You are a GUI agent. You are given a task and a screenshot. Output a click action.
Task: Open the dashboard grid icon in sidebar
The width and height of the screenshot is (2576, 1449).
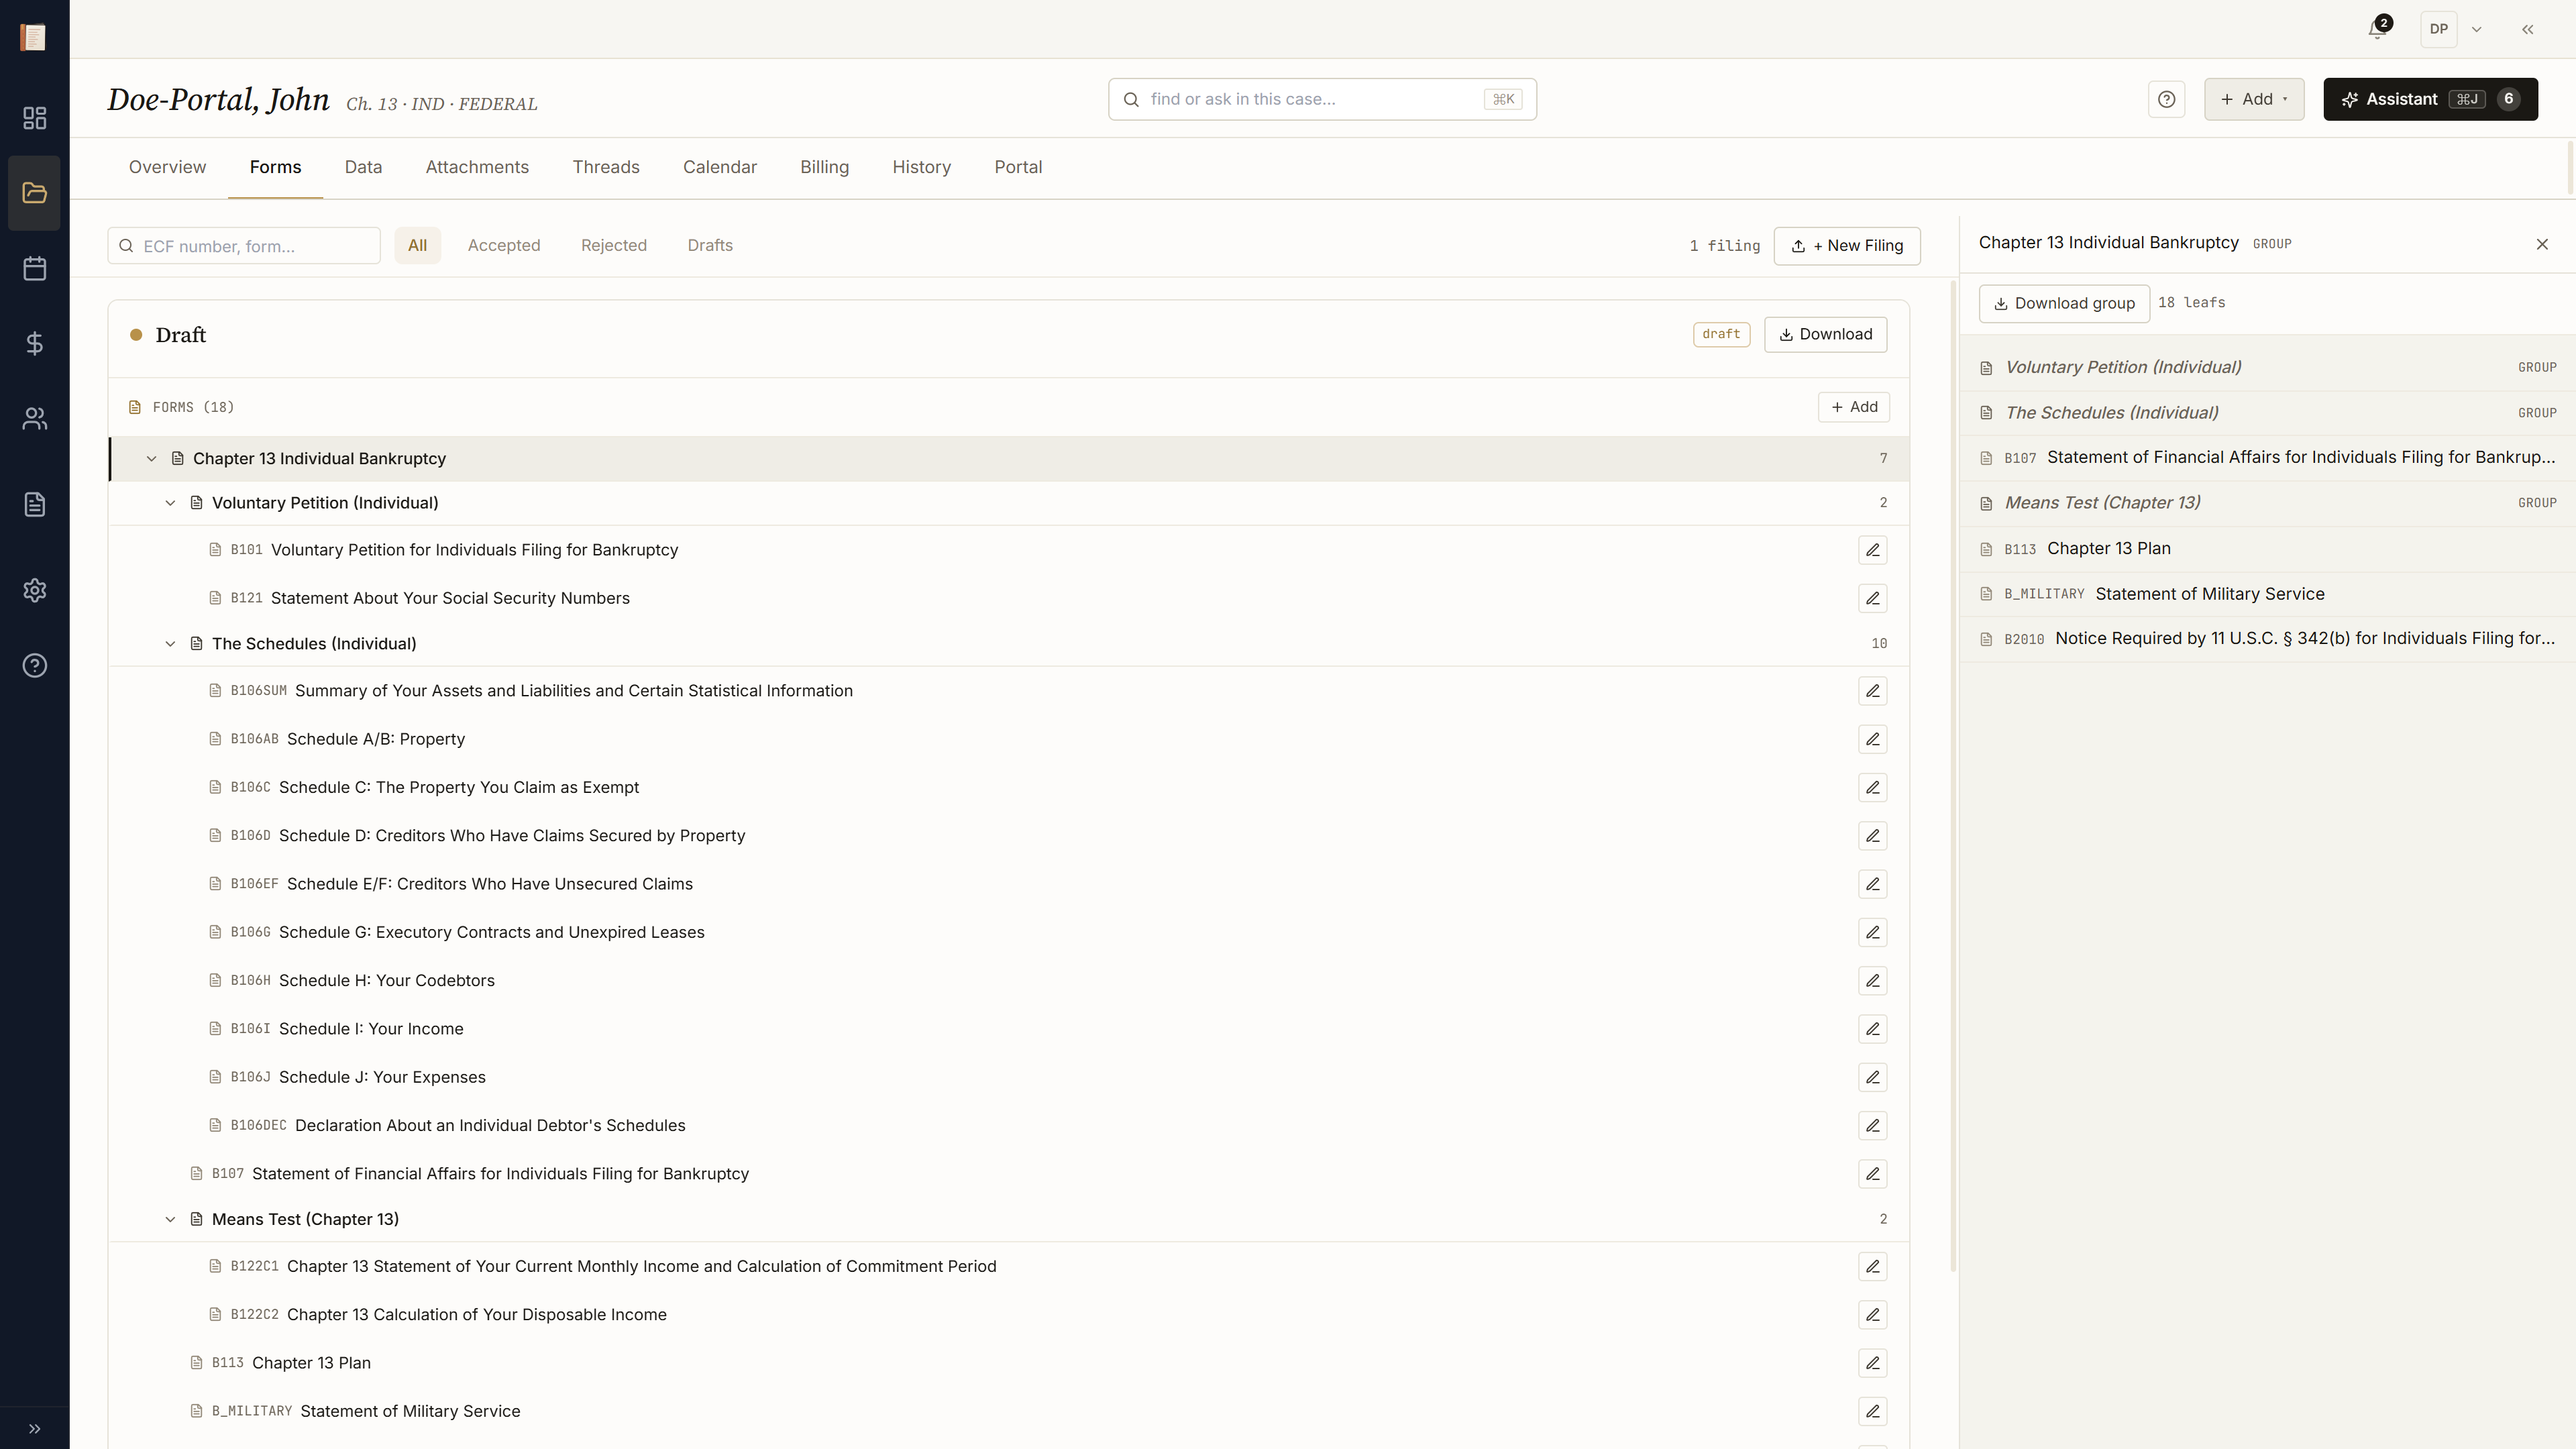click(34, 118)
